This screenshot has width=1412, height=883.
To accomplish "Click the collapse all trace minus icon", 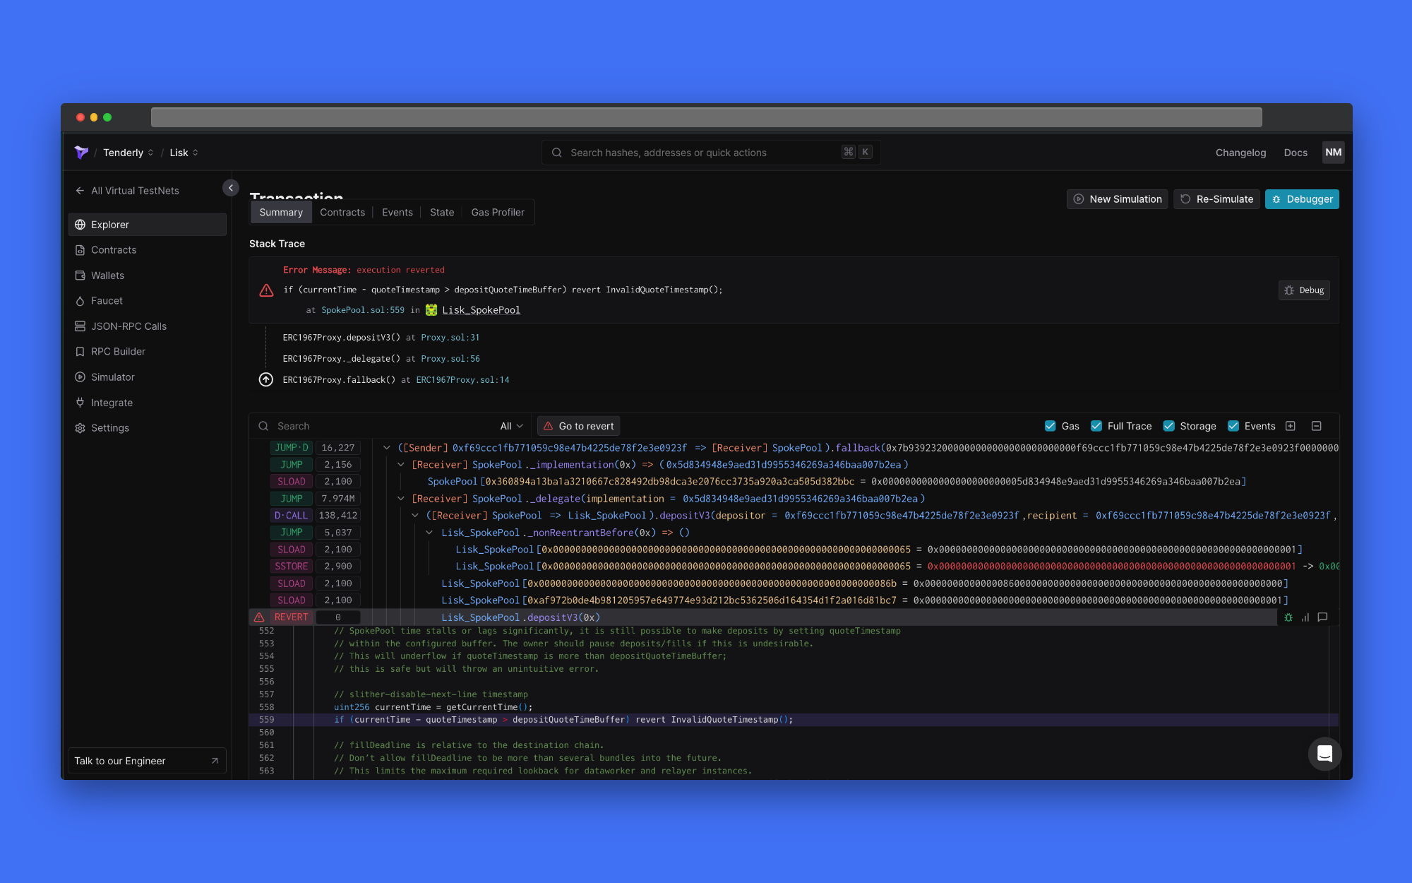I will click(1316, 426).
